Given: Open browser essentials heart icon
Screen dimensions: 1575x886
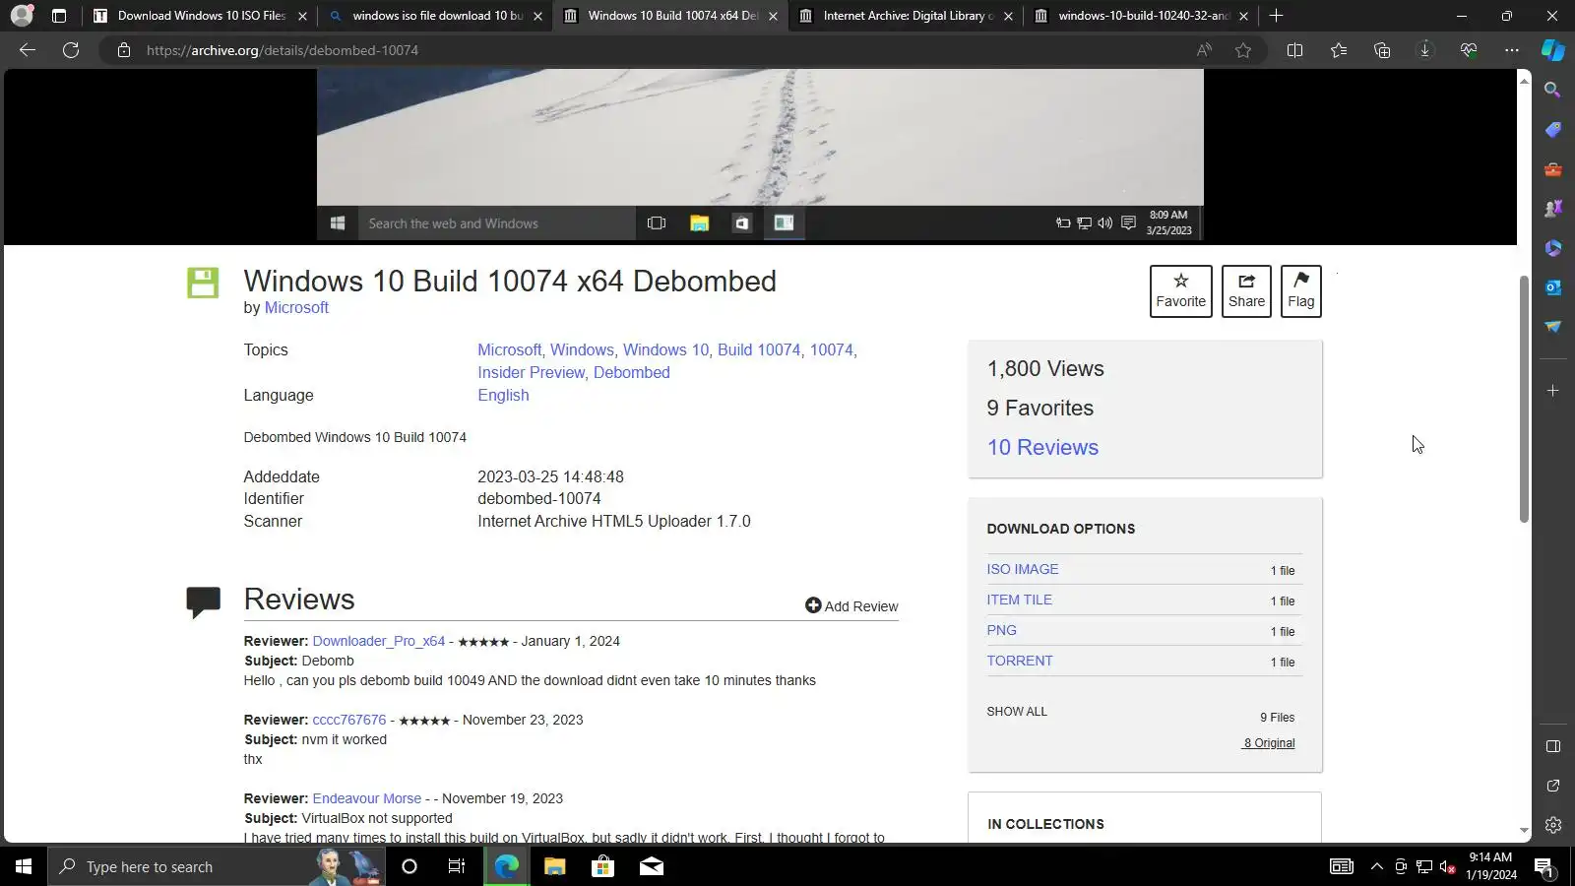Looking at the screenshot, I should point(1469,50).
